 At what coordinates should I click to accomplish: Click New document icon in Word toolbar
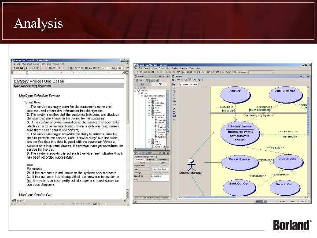[x=14, y=68]
